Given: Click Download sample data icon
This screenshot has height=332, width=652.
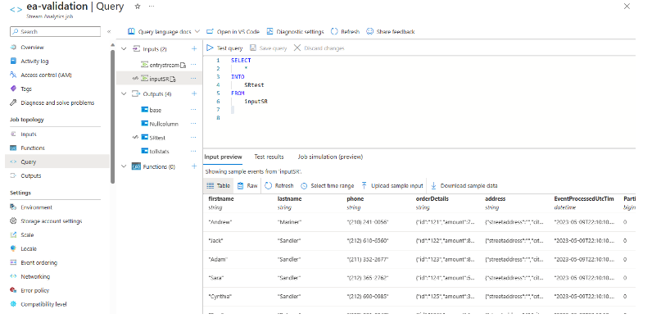Looking at the screenshot, I should (434, 186).
